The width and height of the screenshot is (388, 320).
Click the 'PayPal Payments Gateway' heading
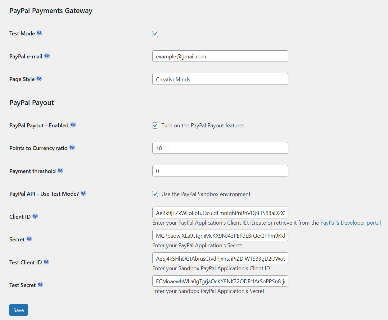pos(51,11)
